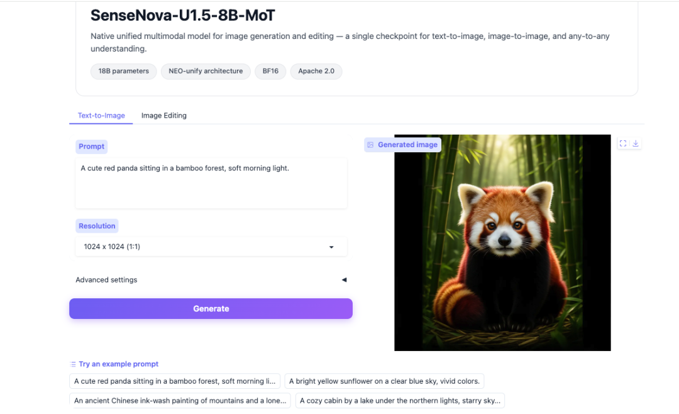Image resolution: width=679 pixels, height=414 pixels.
Task: Click the 18B parameters tag
Action: [123, 71]
